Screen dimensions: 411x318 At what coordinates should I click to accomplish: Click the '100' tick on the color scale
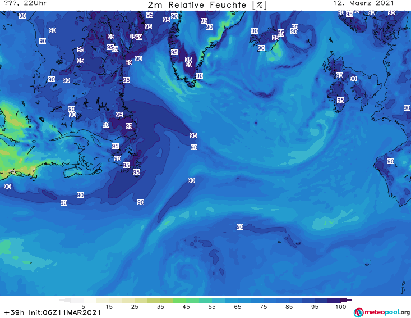[x=341, y=307]
